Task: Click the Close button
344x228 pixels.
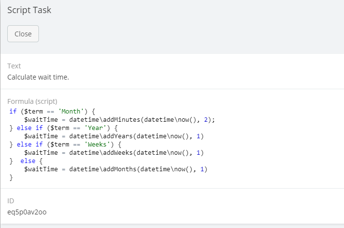Action: [23, 34]
